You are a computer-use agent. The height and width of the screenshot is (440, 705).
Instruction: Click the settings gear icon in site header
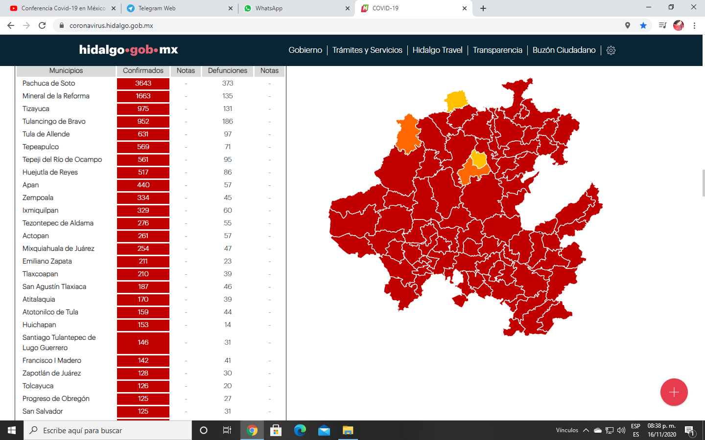pyautogui.click(x=611, y=50)
